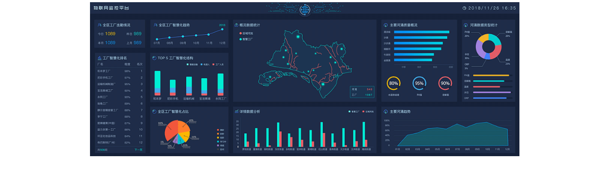Viewport: 609px width, 172px height.
Task: Click the 河涌数据类型统计 panel icon
Action: click(x=466, y=25)
